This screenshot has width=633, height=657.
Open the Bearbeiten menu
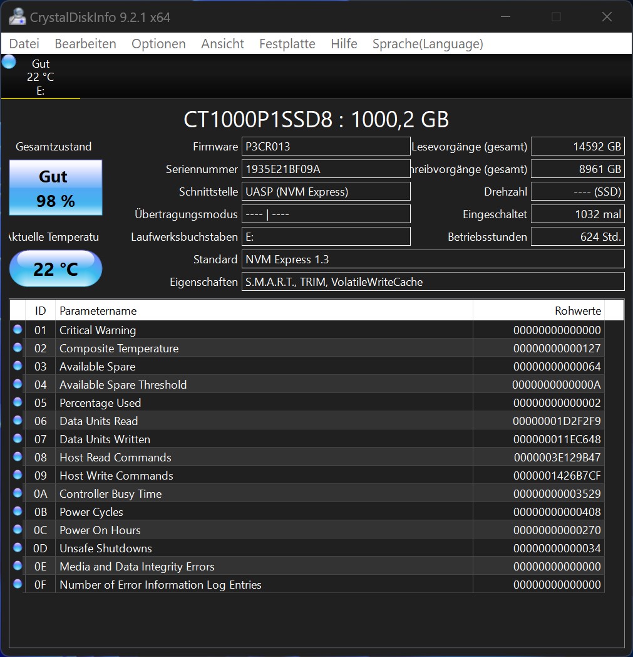pyautogui.click(x=85, y=44)
